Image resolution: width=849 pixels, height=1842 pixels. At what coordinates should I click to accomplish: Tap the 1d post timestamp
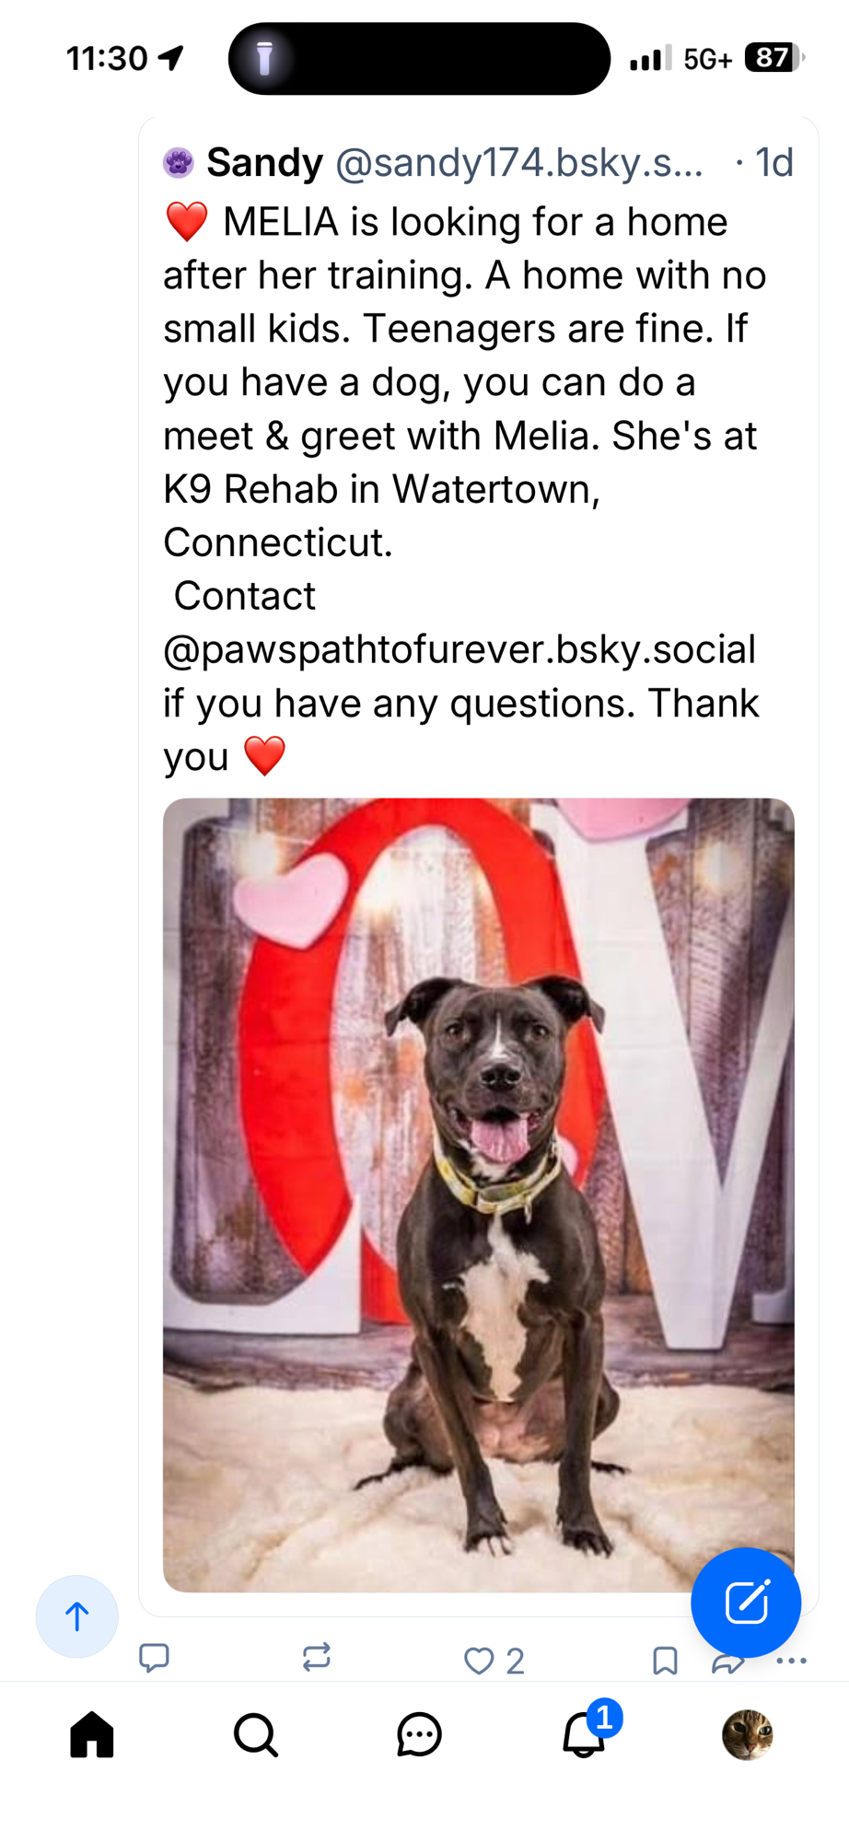point(773,163)
